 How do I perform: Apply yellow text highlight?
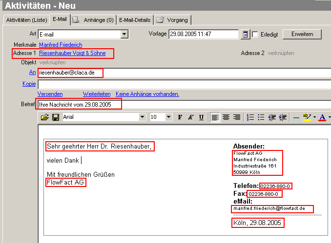pyautogui.click(x=307, y=117)
